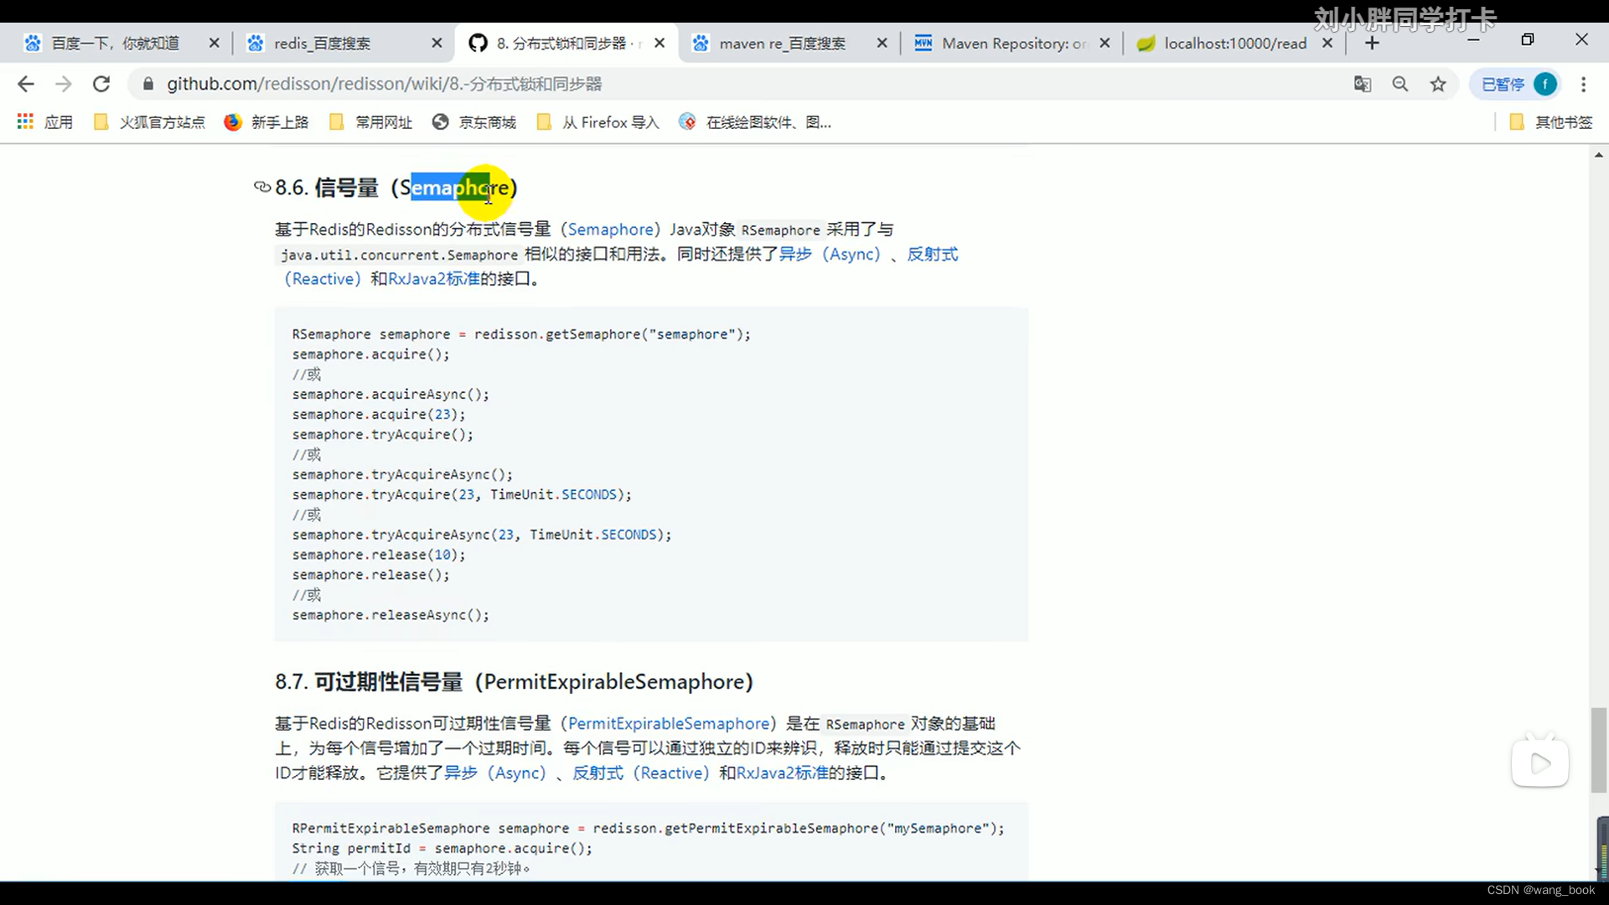Close the Maven Repository tab
Image resolution: width=1609 pixels, height=905 pixels.
coord(1105,43)
